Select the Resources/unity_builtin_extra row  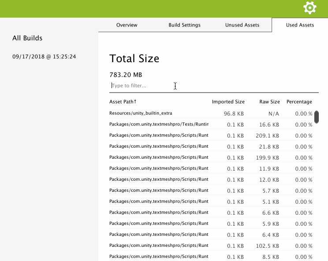tap(211, 113)
